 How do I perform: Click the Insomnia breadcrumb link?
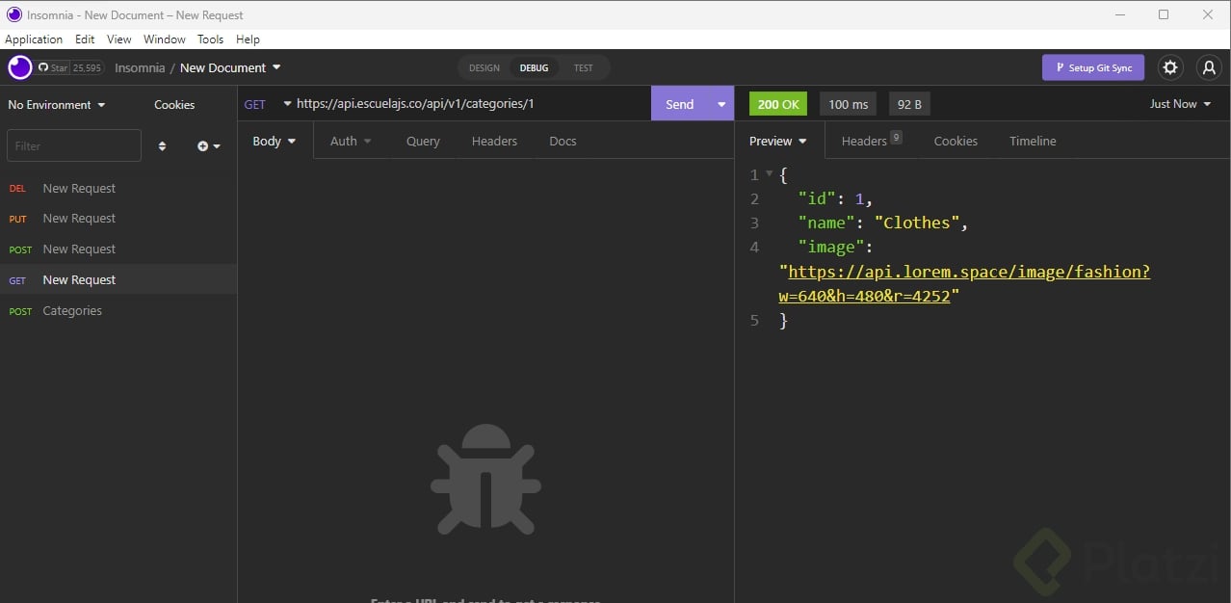[140, 67]
